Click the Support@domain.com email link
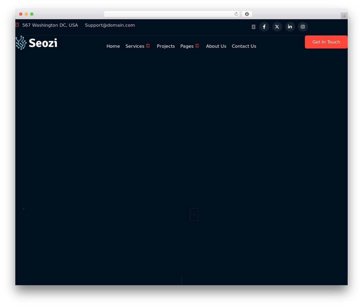363x307 pixels. click(x=110, y=25)
